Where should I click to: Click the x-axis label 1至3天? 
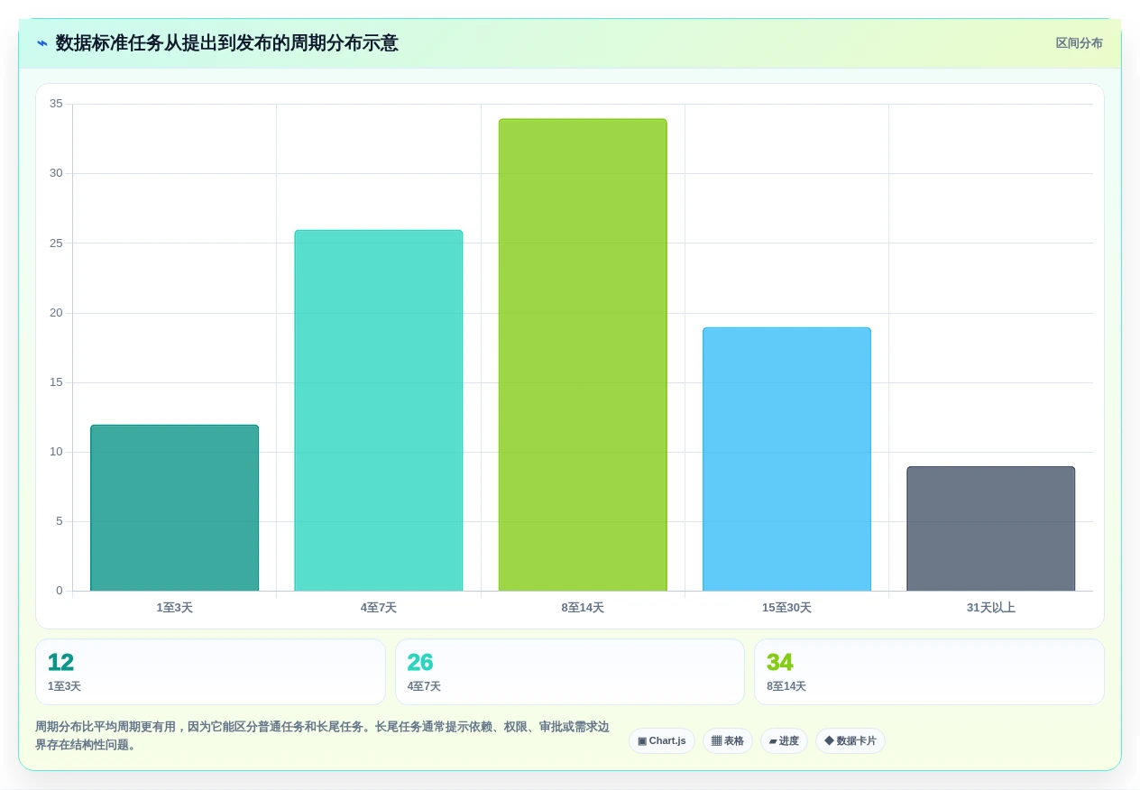pos(174,608)
